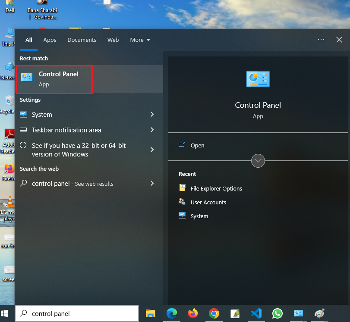Select the Bana Sharabi Govinda desktop file
Screen dimensions: 350x322
(42, 10)
